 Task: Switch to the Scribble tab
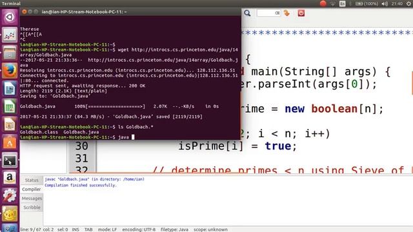pos(32,208)
